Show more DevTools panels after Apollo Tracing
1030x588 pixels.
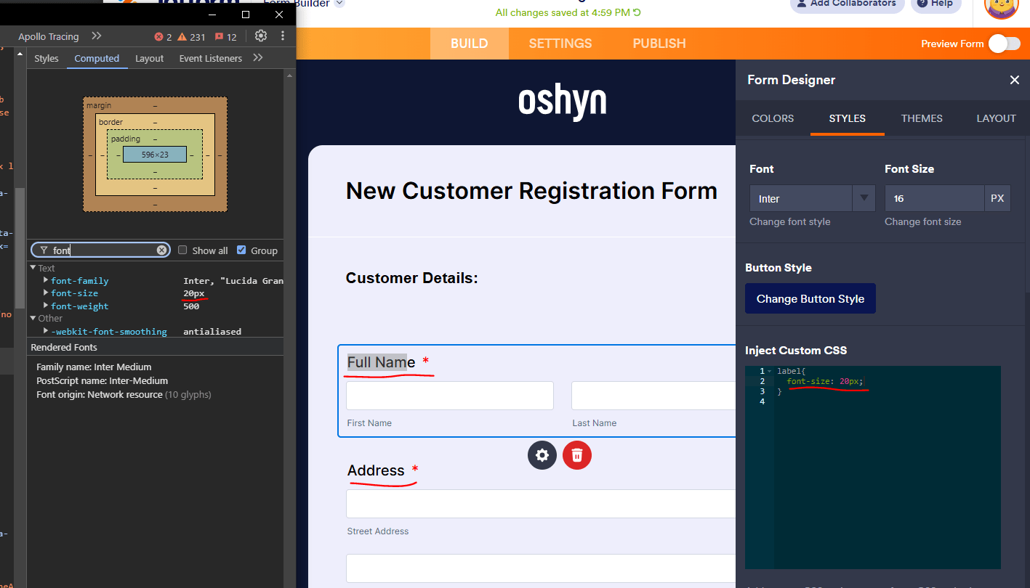click(97, 36)
